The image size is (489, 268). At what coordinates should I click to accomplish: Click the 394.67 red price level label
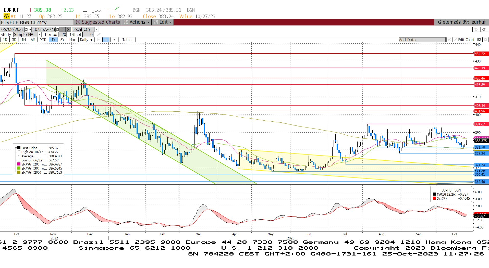(x=481, y=124)
